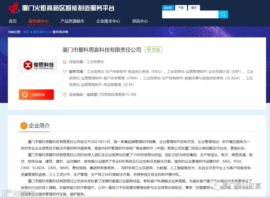
Task: Click the 行业分类 layers icon
Action: (64, 62)
